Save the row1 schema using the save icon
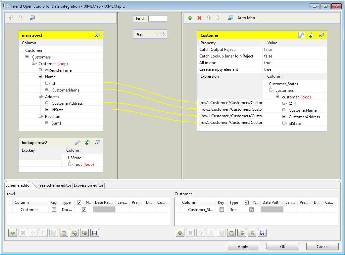 tap(94, 233)
